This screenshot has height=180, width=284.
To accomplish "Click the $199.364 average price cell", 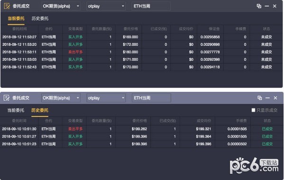I will click(x=203, y=136).
